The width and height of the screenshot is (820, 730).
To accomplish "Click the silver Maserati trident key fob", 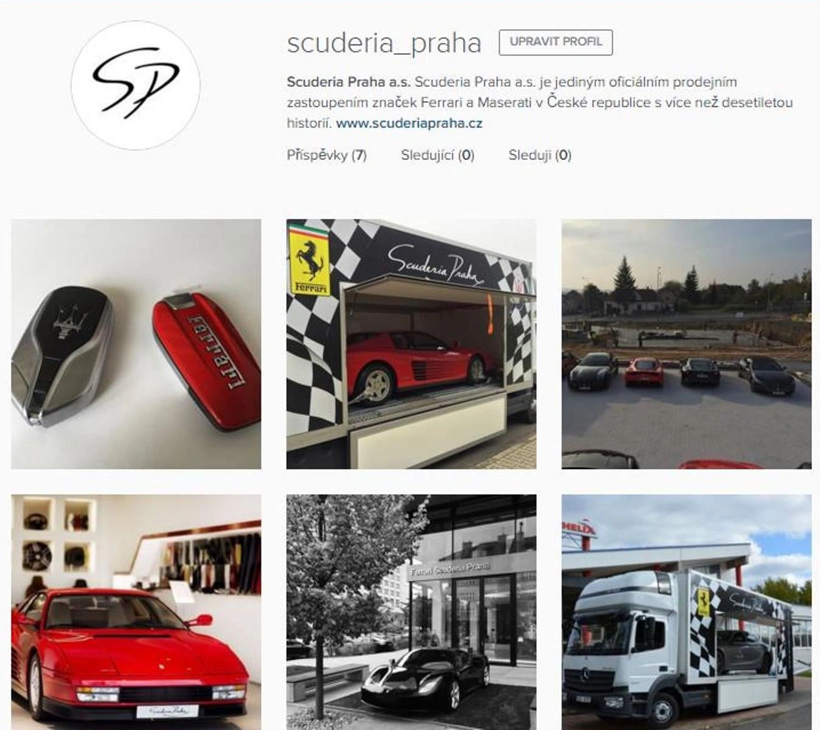I will [63, 355].
